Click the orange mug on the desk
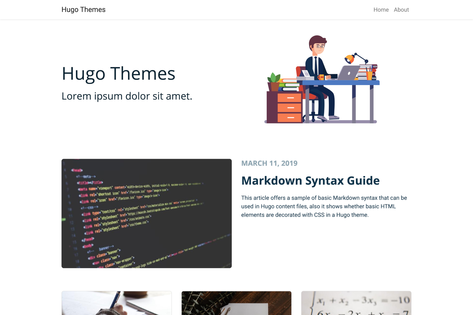Viewport: 473px width, 315px height. click(x=321, y=77)
